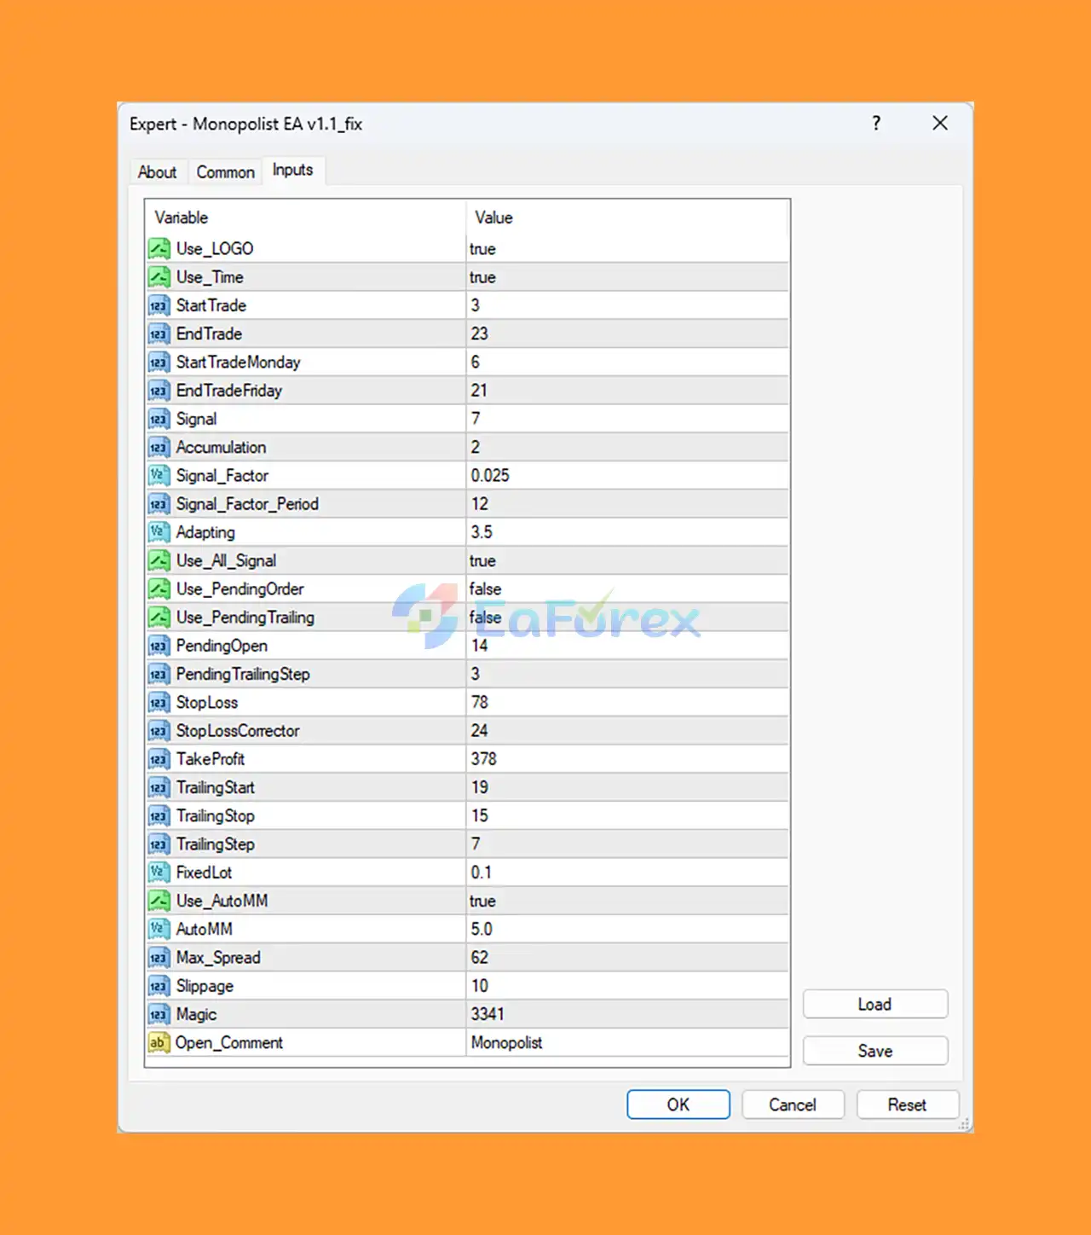Select the Open_Comment value Monopolist
1091x1235 pixels.
click(507, 1042)
